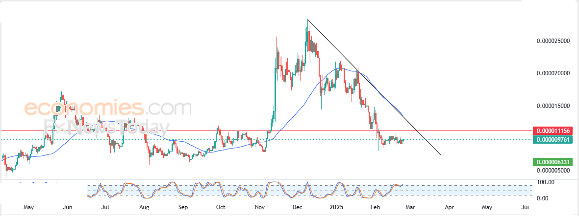Viewport: 579px width, 216px height.
Task: Click the red 0.000011156 price label
Action: (553, 130)
